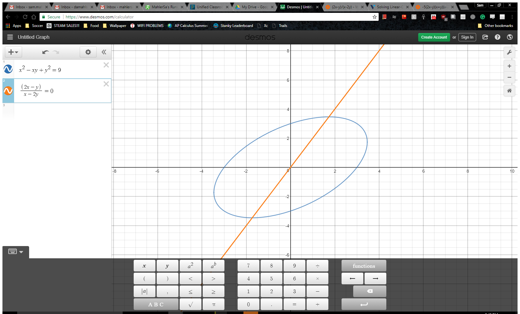The image size is (520, 314).
Task: Open graph settings wrench
Action: [509, 52]
